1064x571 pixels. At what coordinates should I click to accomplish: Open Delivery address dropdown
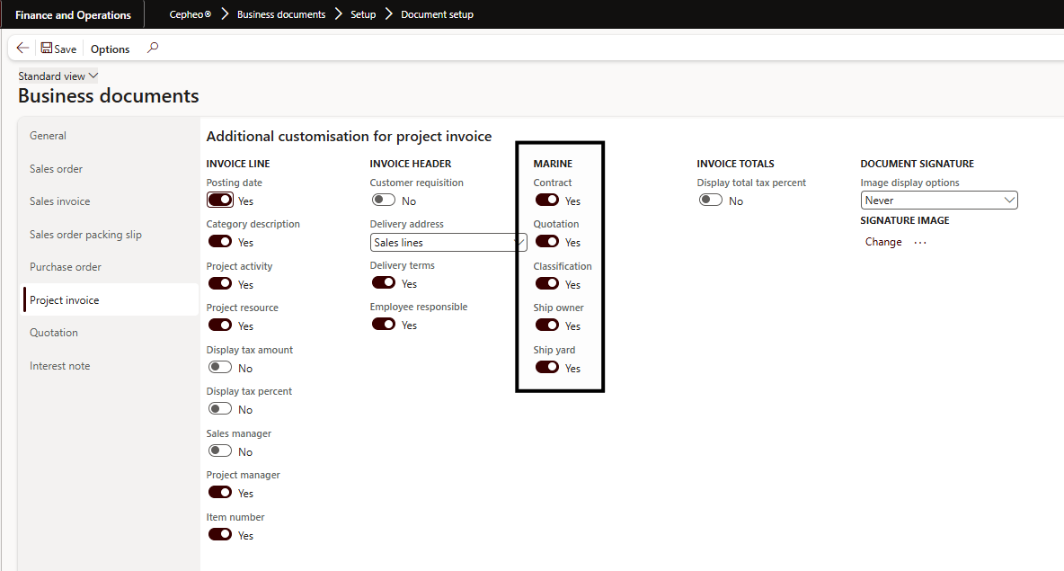[x=448, y=242]
